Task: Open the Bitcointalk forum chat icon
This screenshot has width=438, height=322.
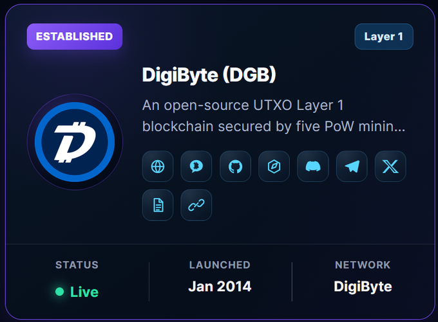Action: [196, 166]
